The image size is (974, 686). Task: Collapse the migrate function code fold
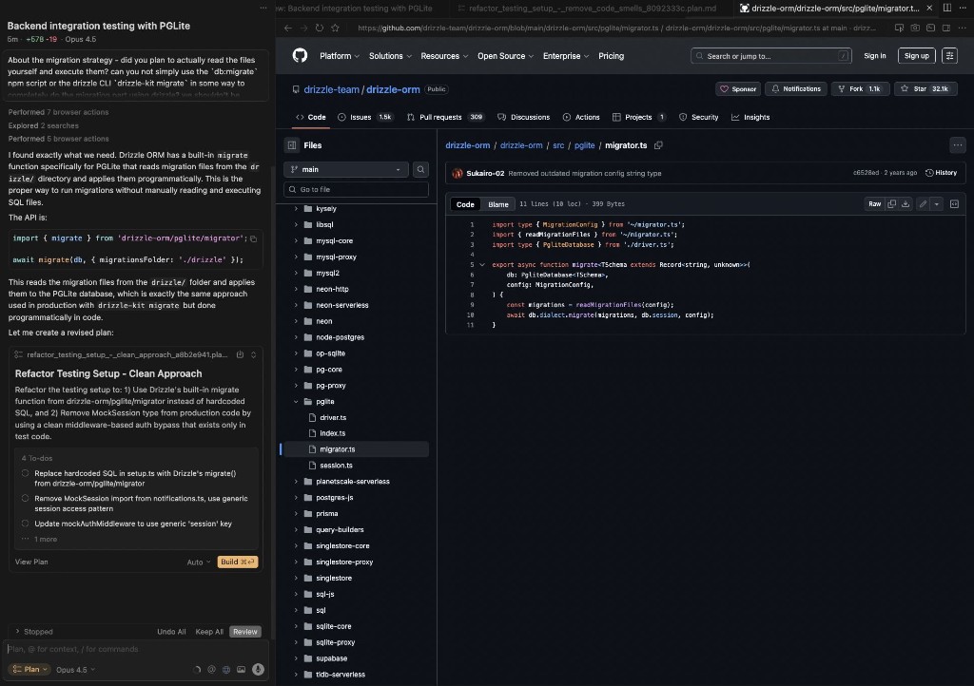[x=482, y=265]
